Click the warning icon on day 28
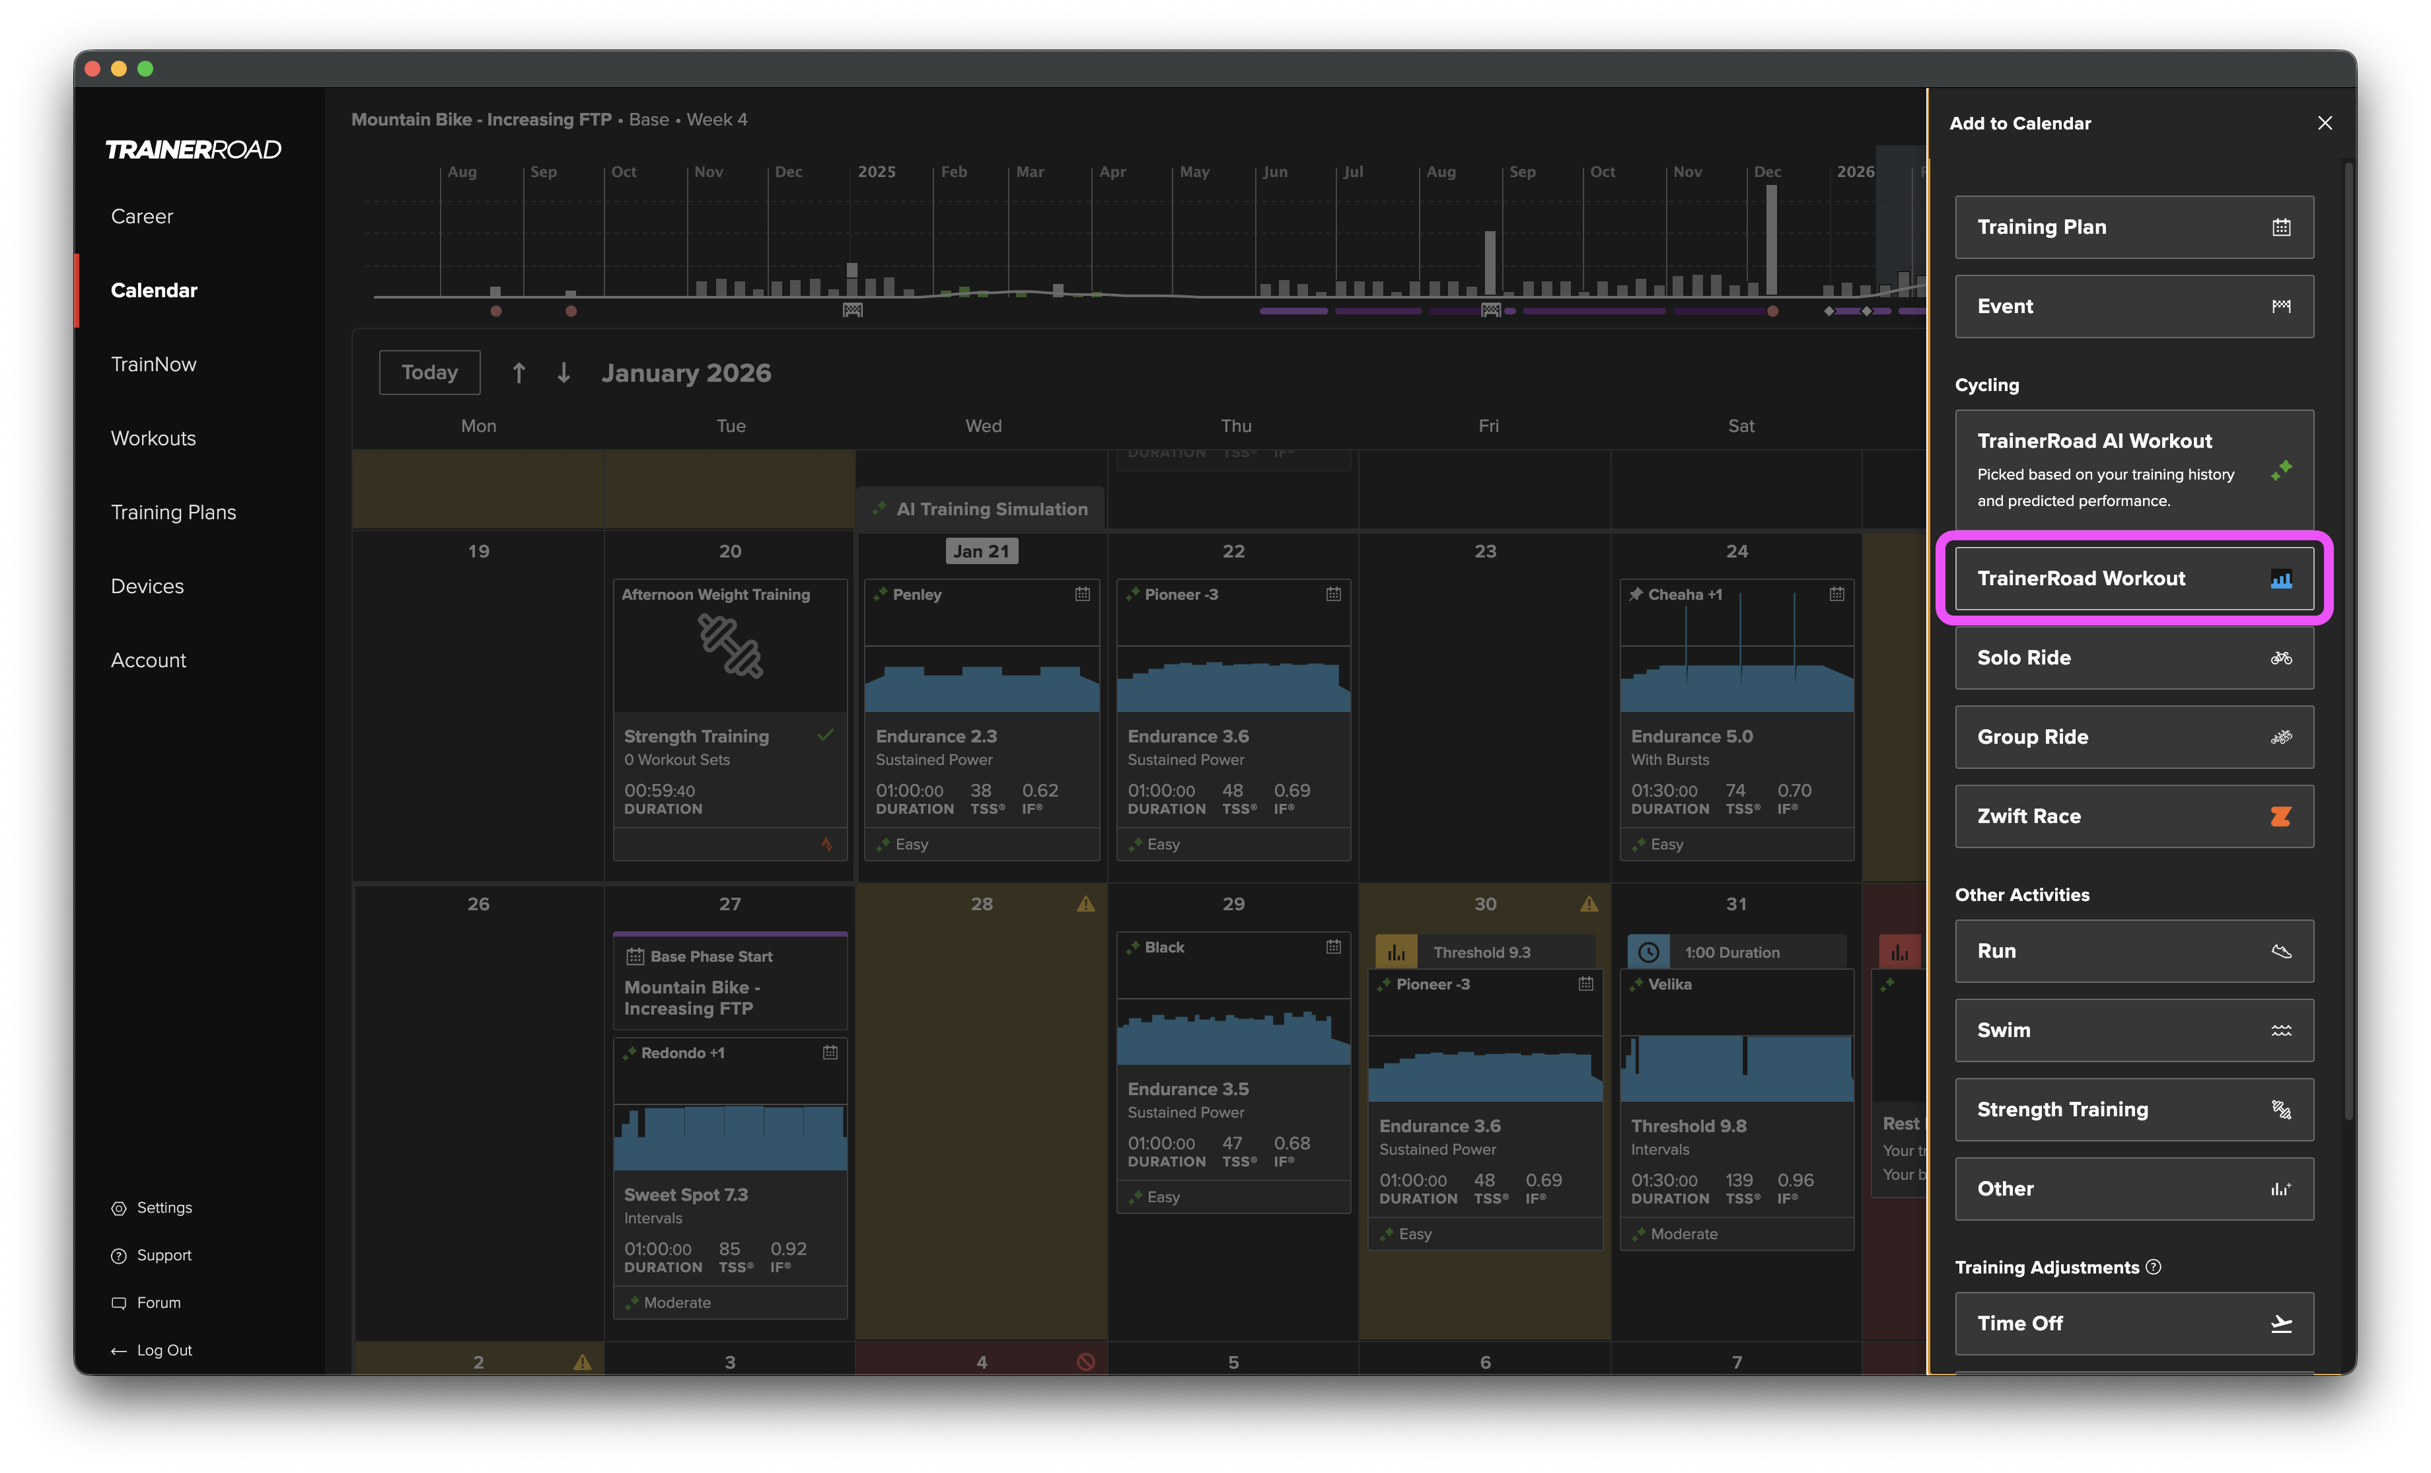The height and width of the screenshot is (1473, 2431). pos(1085,904)
